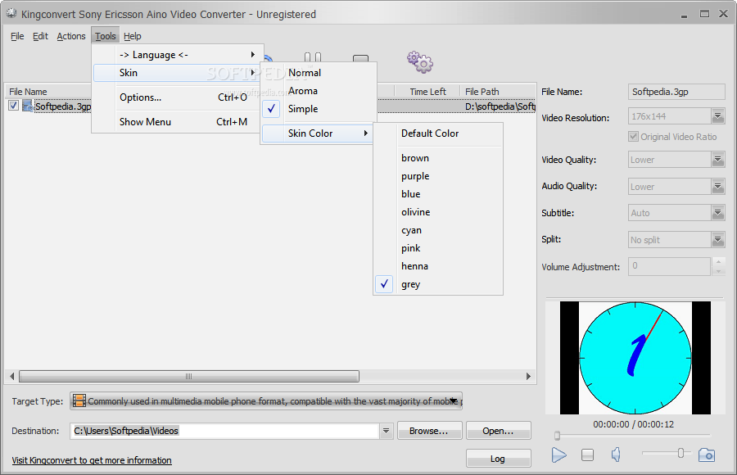Toggle Original Video Ratio checkbox
The width and height of the screenshot is (737, 475).
pyautogui.click(x=633, y=137)
